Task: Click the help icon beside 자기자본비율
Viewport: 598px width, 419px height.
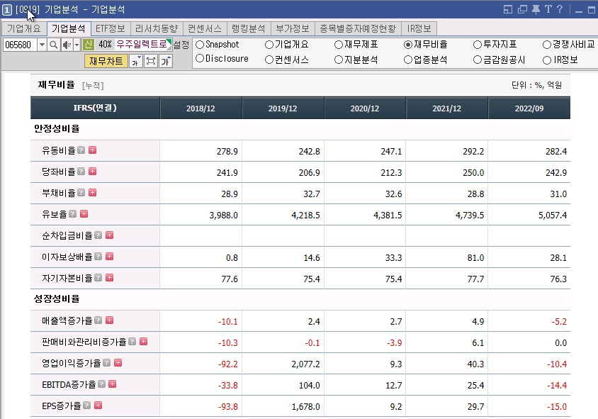Action: click(x=98, y=278)
